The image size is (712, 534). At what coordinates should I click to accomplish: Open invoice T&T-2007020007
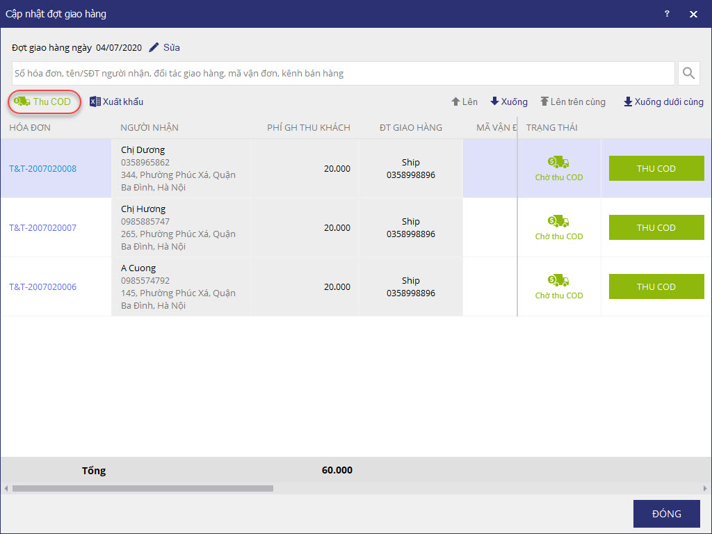42,227
